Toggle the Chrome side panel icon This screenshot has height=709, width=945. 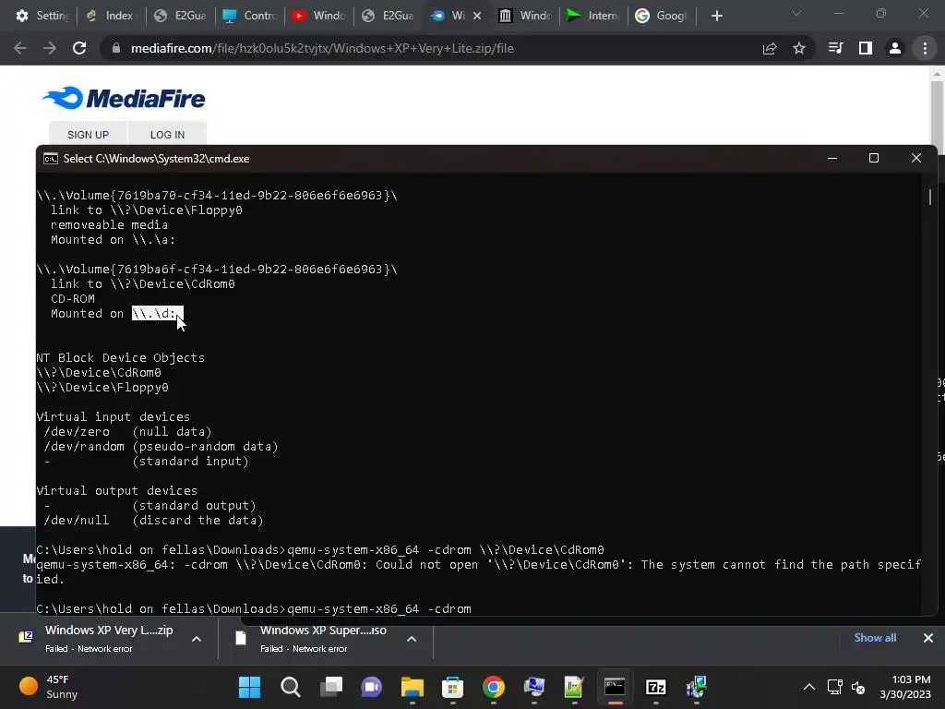pos(866,48)
